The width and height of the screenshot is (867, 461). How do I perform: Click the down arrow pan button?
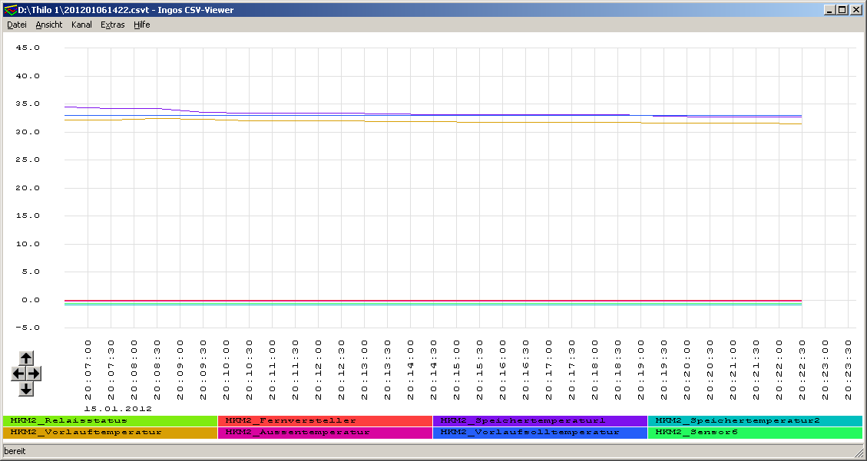(x=26, y=389)
